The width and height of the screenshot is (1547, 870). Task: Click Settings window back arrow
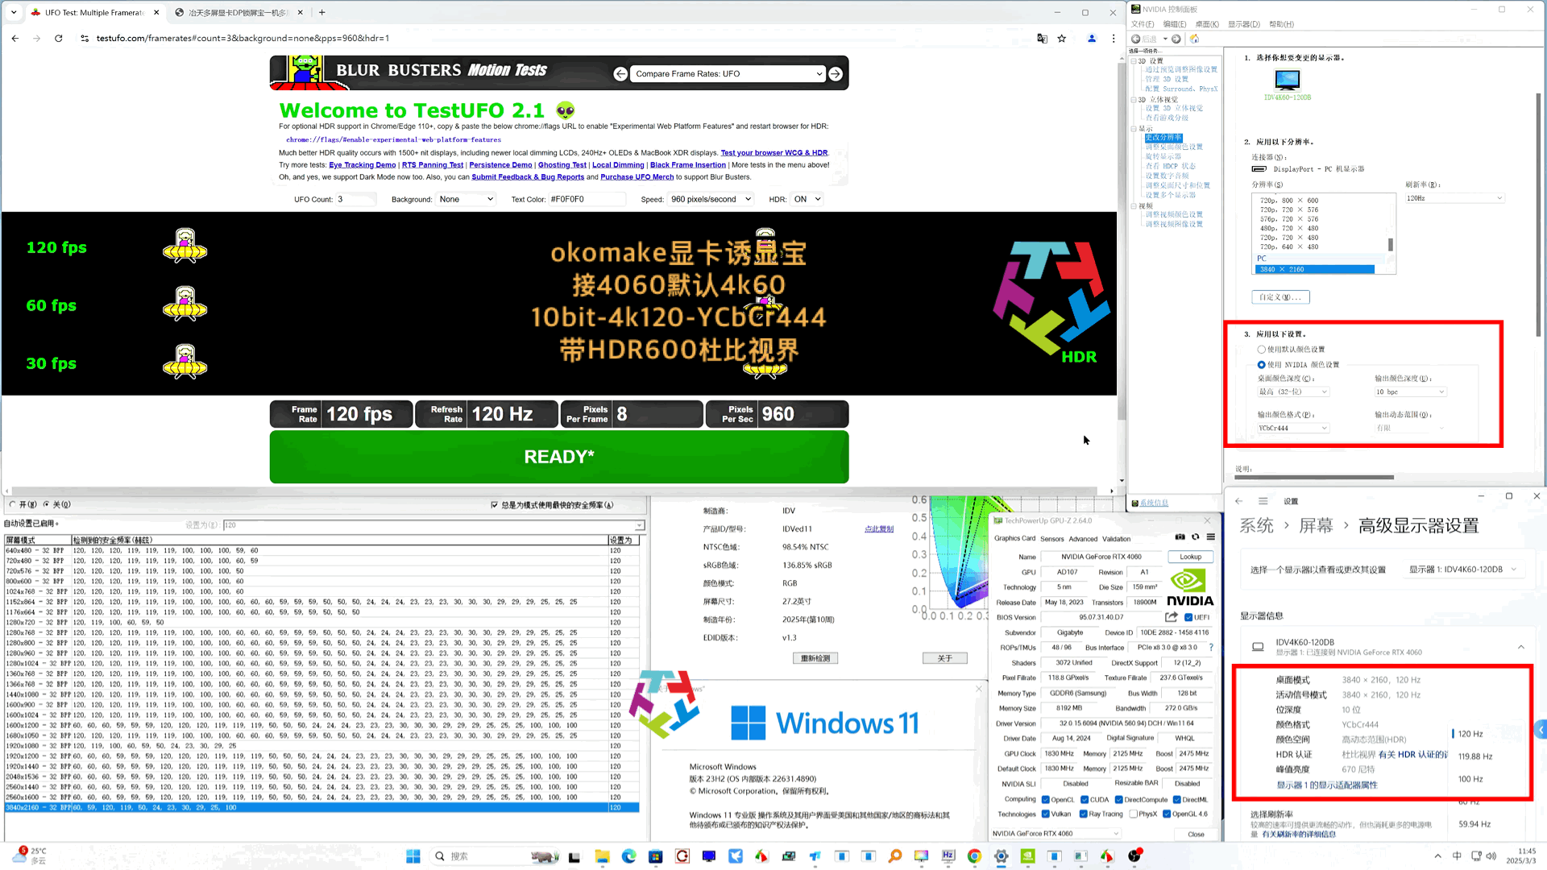point(1238,501)
